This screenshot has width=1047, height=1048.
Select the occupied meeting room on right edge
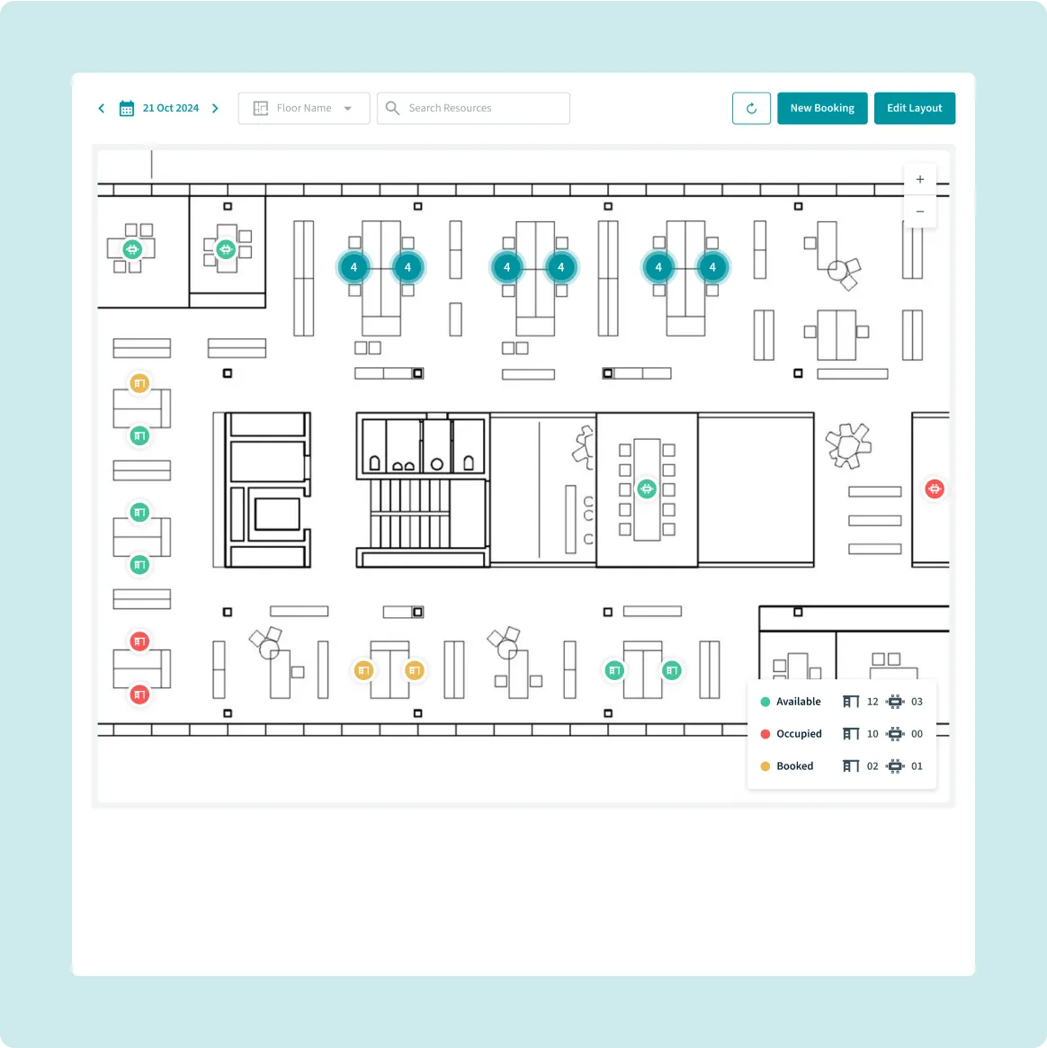pos(934,489)
